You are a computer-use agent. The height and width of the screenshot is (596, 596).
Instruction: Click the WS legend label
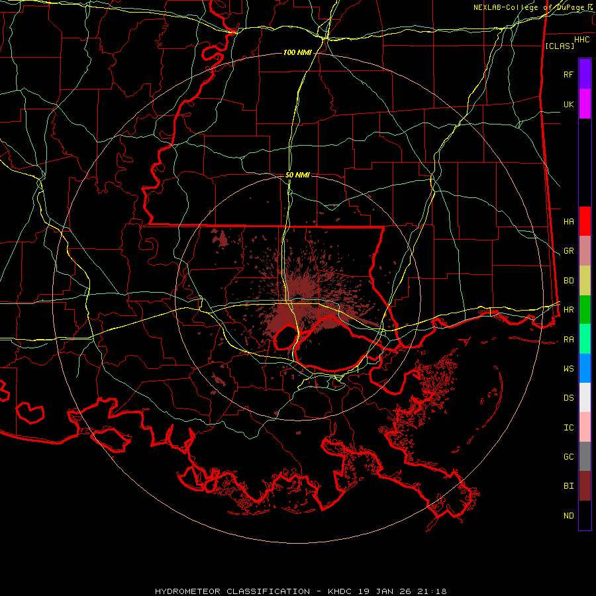click(x=569, y=368)
